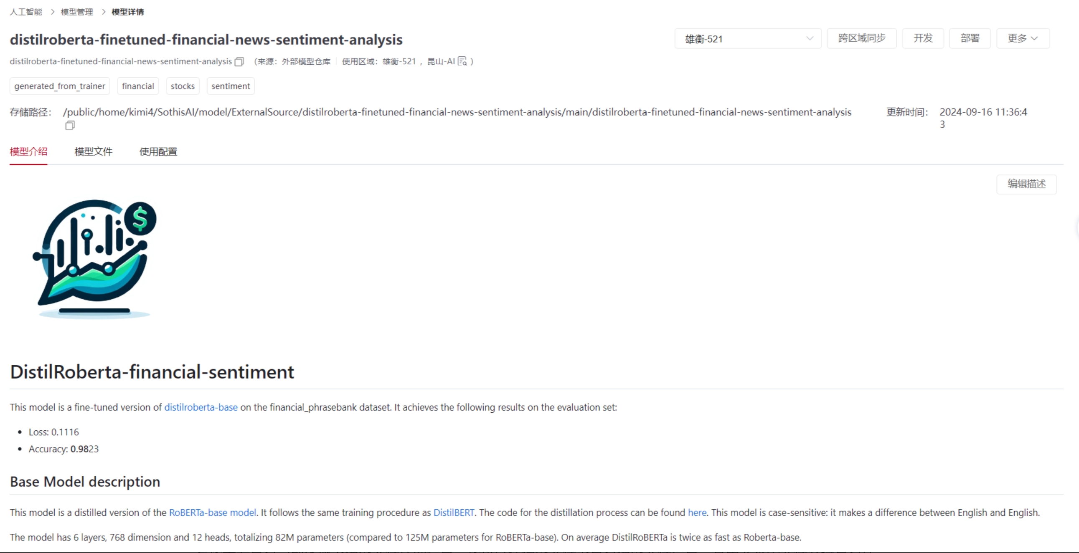The height and width of the screenshot is (553, 1079).
Task: Switch to the 模型文件 tab
Action: pyautogui.click(x=94, y=152)
